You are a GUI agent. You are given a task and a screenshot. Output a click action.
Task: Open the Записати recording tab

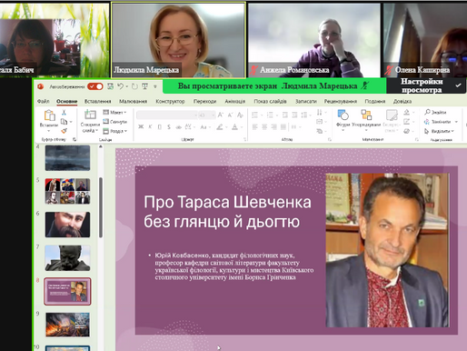(x=306, y=101)
